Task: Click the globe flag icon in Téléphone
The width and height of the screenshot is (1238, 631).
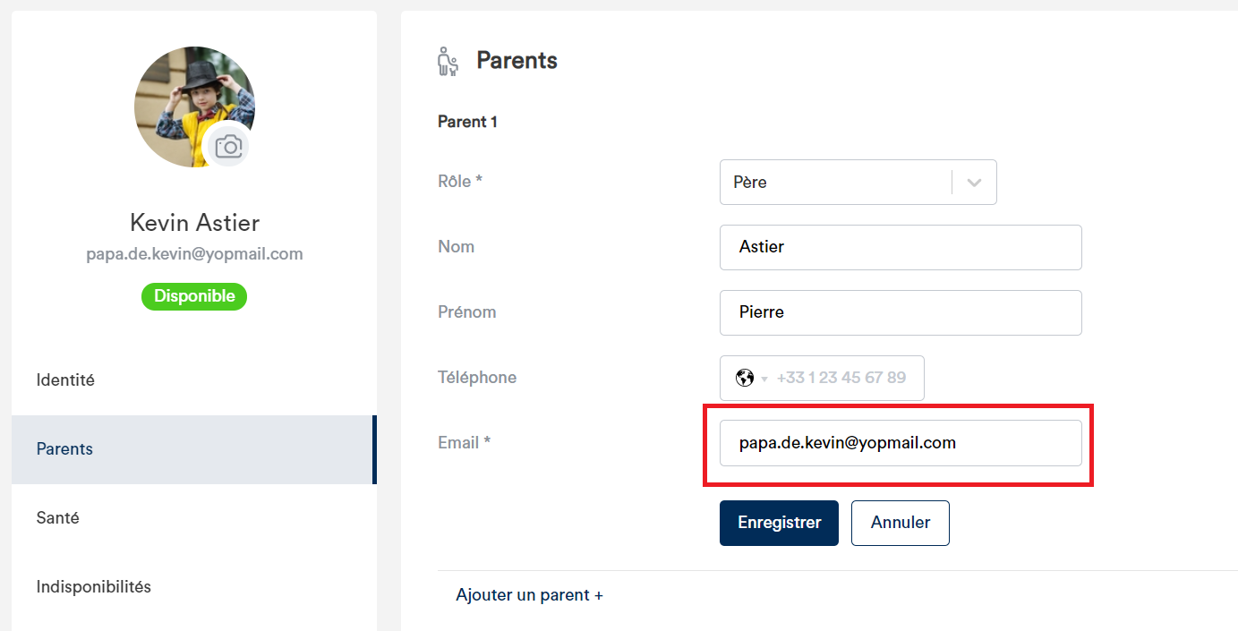Action: [744, 378]
